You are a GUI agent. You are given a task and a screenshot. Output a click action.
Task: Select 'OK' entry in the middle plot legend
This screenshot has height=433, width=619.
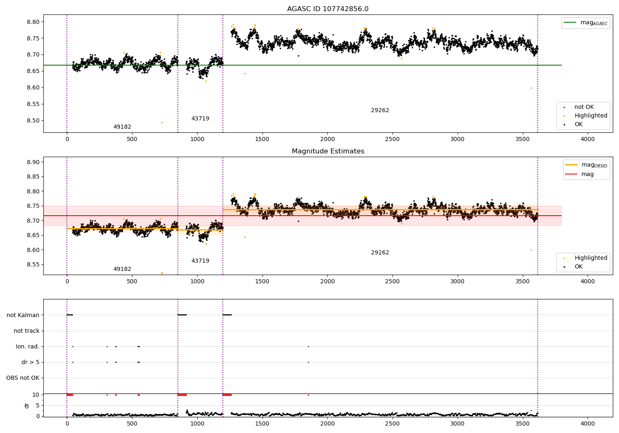pos(579,267)
